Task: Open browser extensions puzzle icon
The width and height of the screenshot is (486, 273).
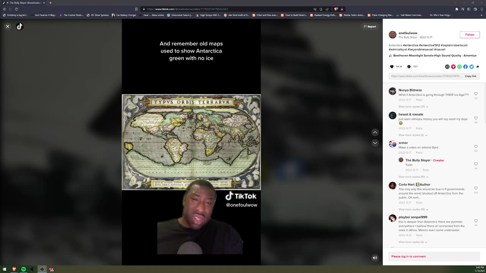Action: pyautogui.click(x=457, y=9)
